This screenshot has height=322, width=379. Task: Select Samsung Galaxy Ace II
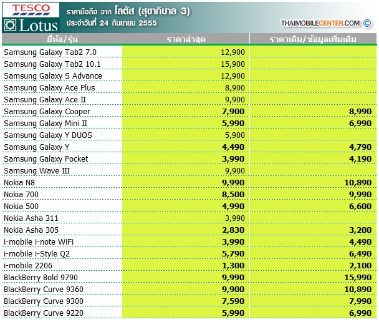click(45, 100)
